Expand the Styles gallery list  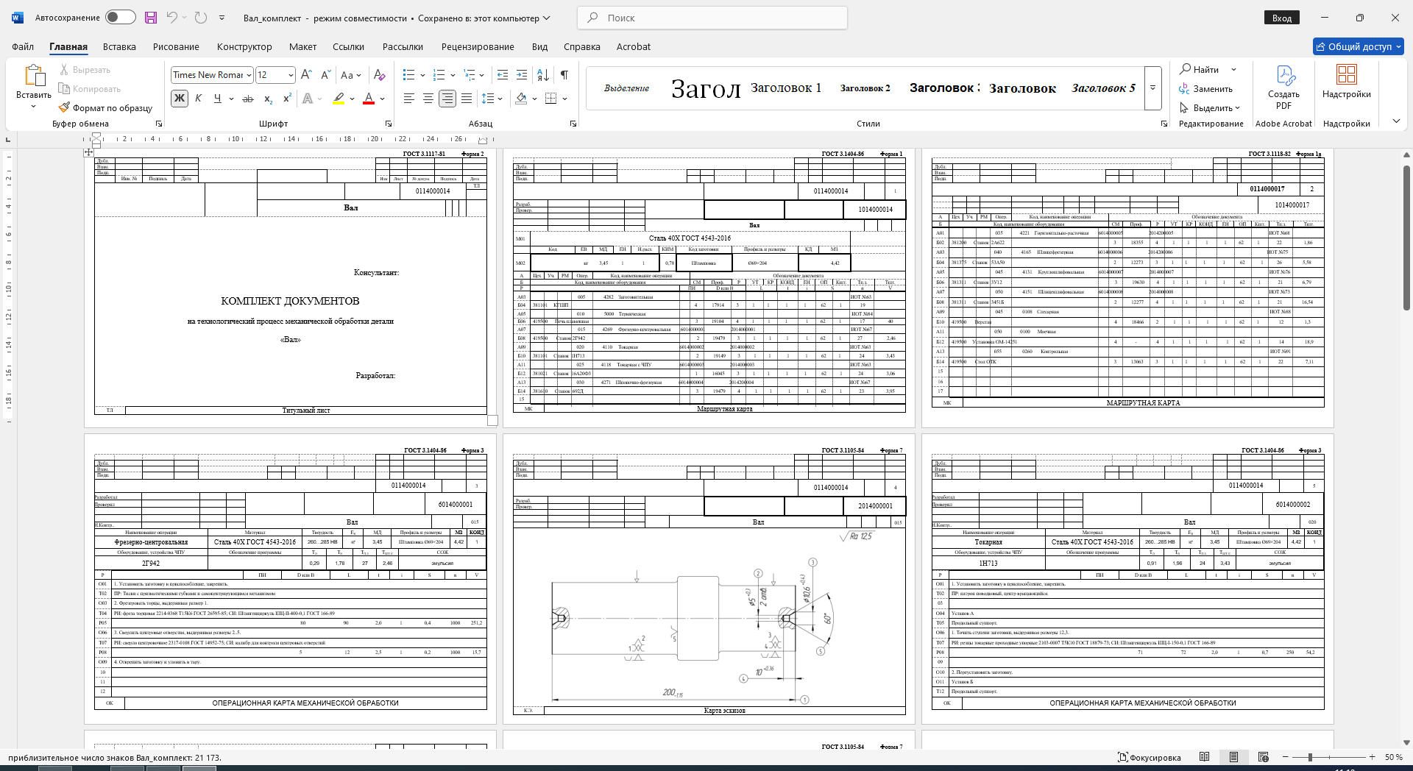pyautogui.click(x=1153, y=88)
